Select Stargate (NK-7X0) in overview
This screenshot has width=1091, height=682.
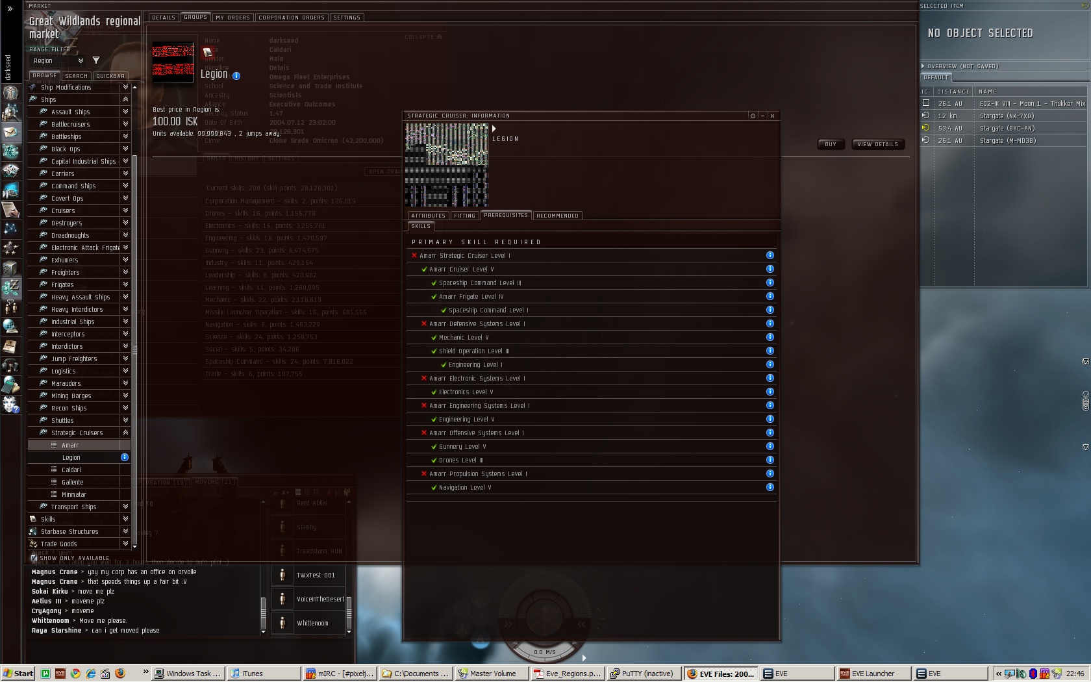point(1003,116)
